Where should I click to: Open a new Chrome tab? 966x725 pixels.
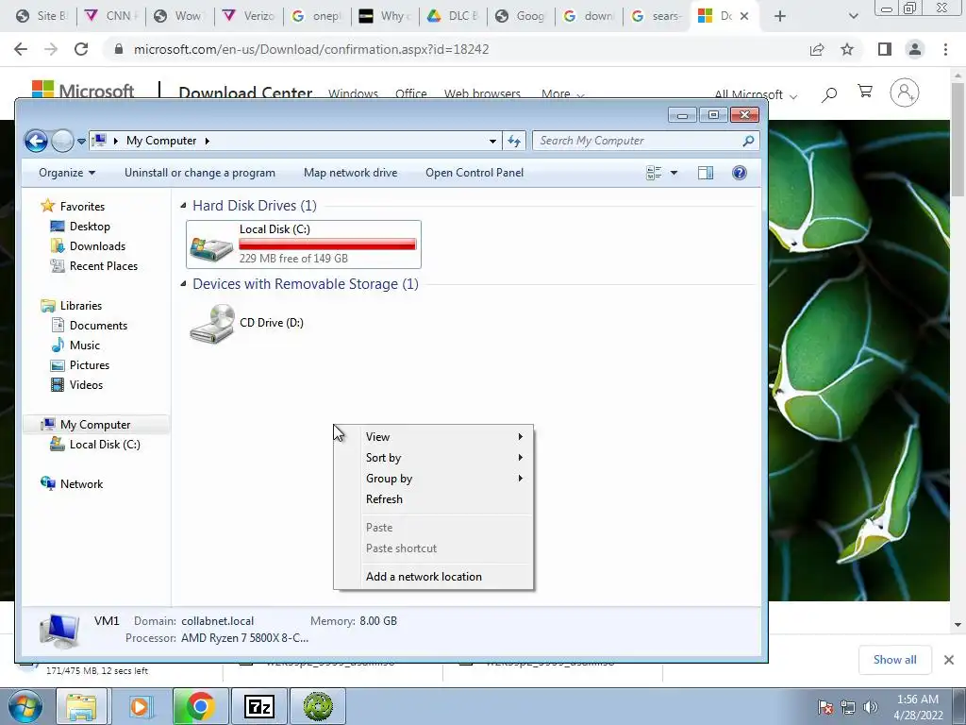click(780, 16)
